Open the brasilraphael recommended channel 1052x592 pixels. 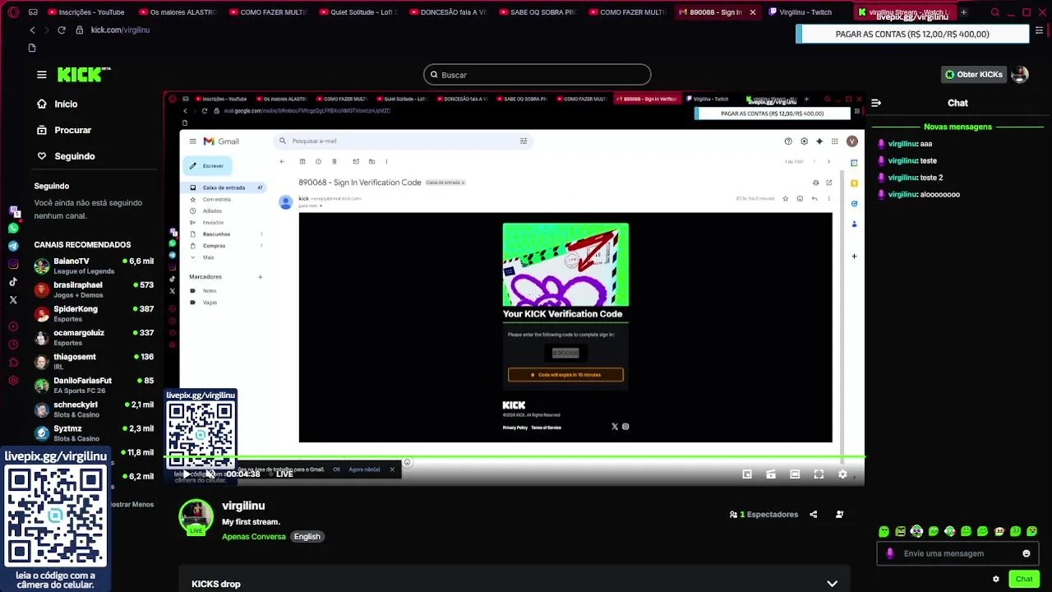coord(95,289)
